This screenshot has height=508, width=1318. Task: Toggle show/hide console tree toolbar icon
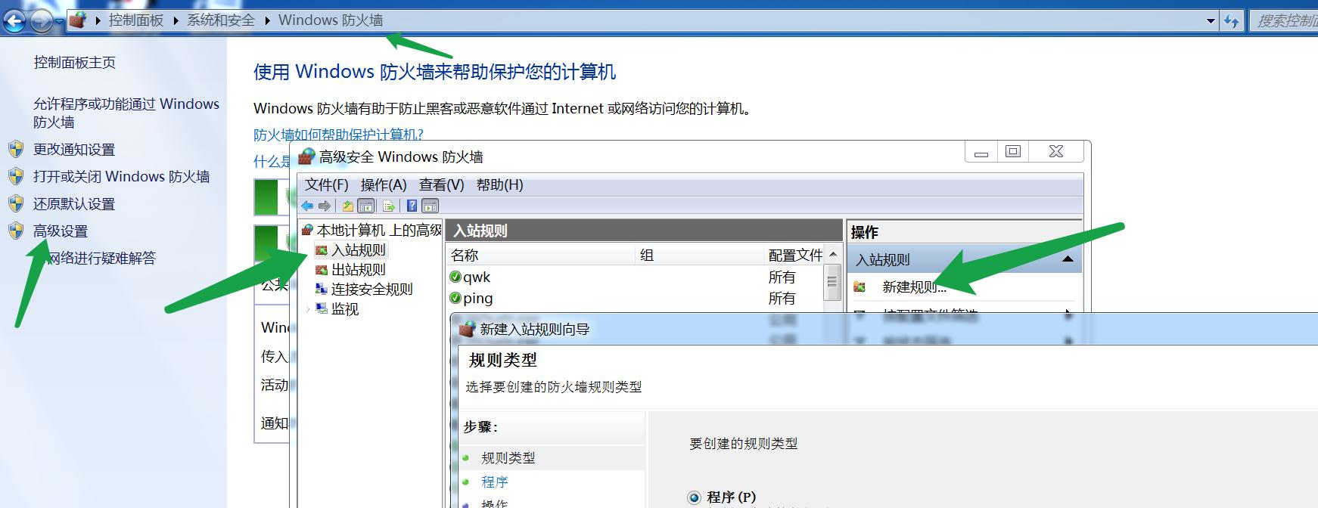(x=366, y=206)
